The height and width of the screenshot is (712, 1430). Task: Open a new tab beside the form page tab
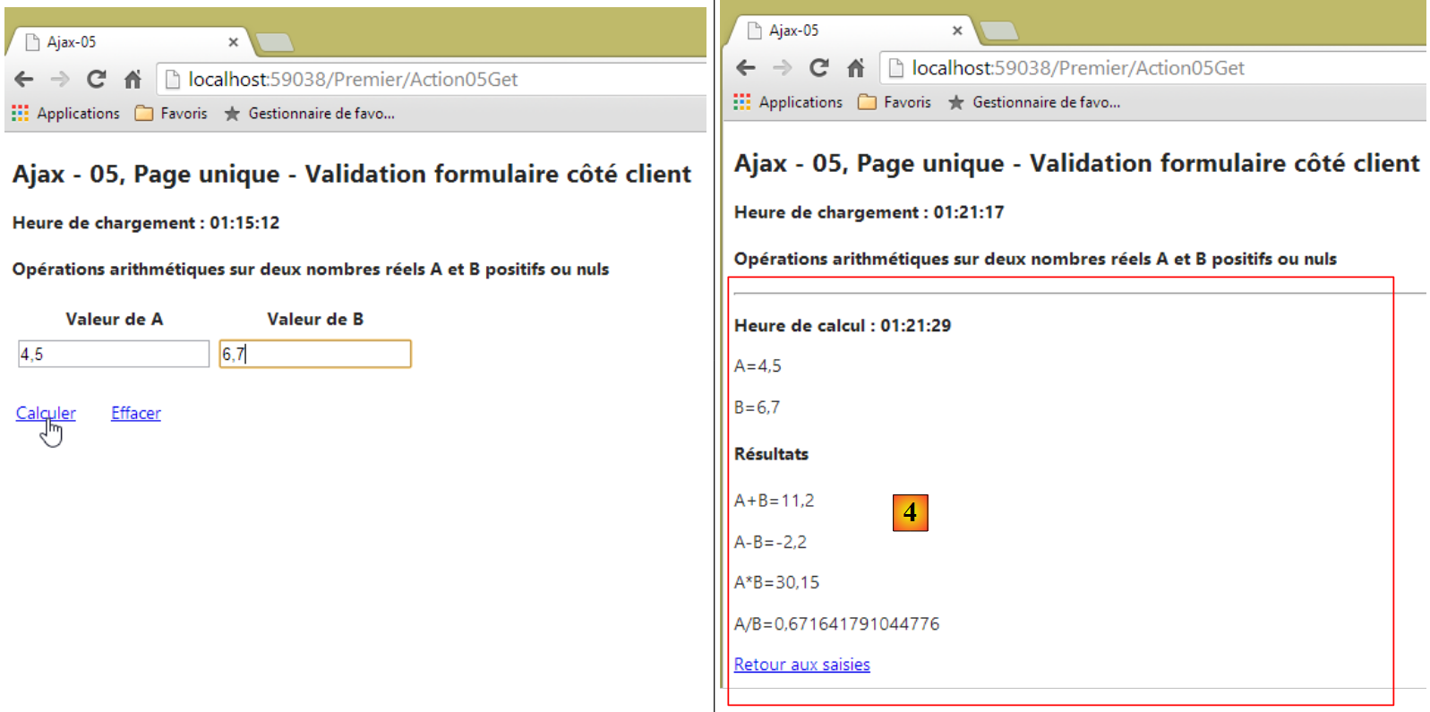coord(274,42)
